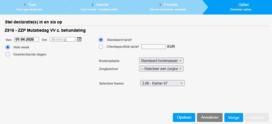Choose the Standaard tarief radio button
Image resolution: width=272 pixels, height=124 pixels.
click(101, 40)
